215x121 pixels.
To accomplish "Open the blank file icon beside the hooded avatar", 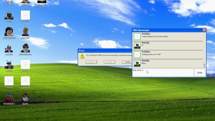I will [x=26, y=15].
